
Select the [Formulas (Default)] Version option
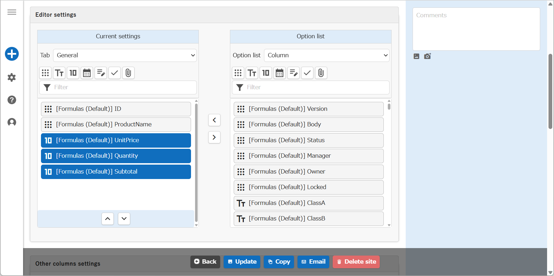(309, 109)
